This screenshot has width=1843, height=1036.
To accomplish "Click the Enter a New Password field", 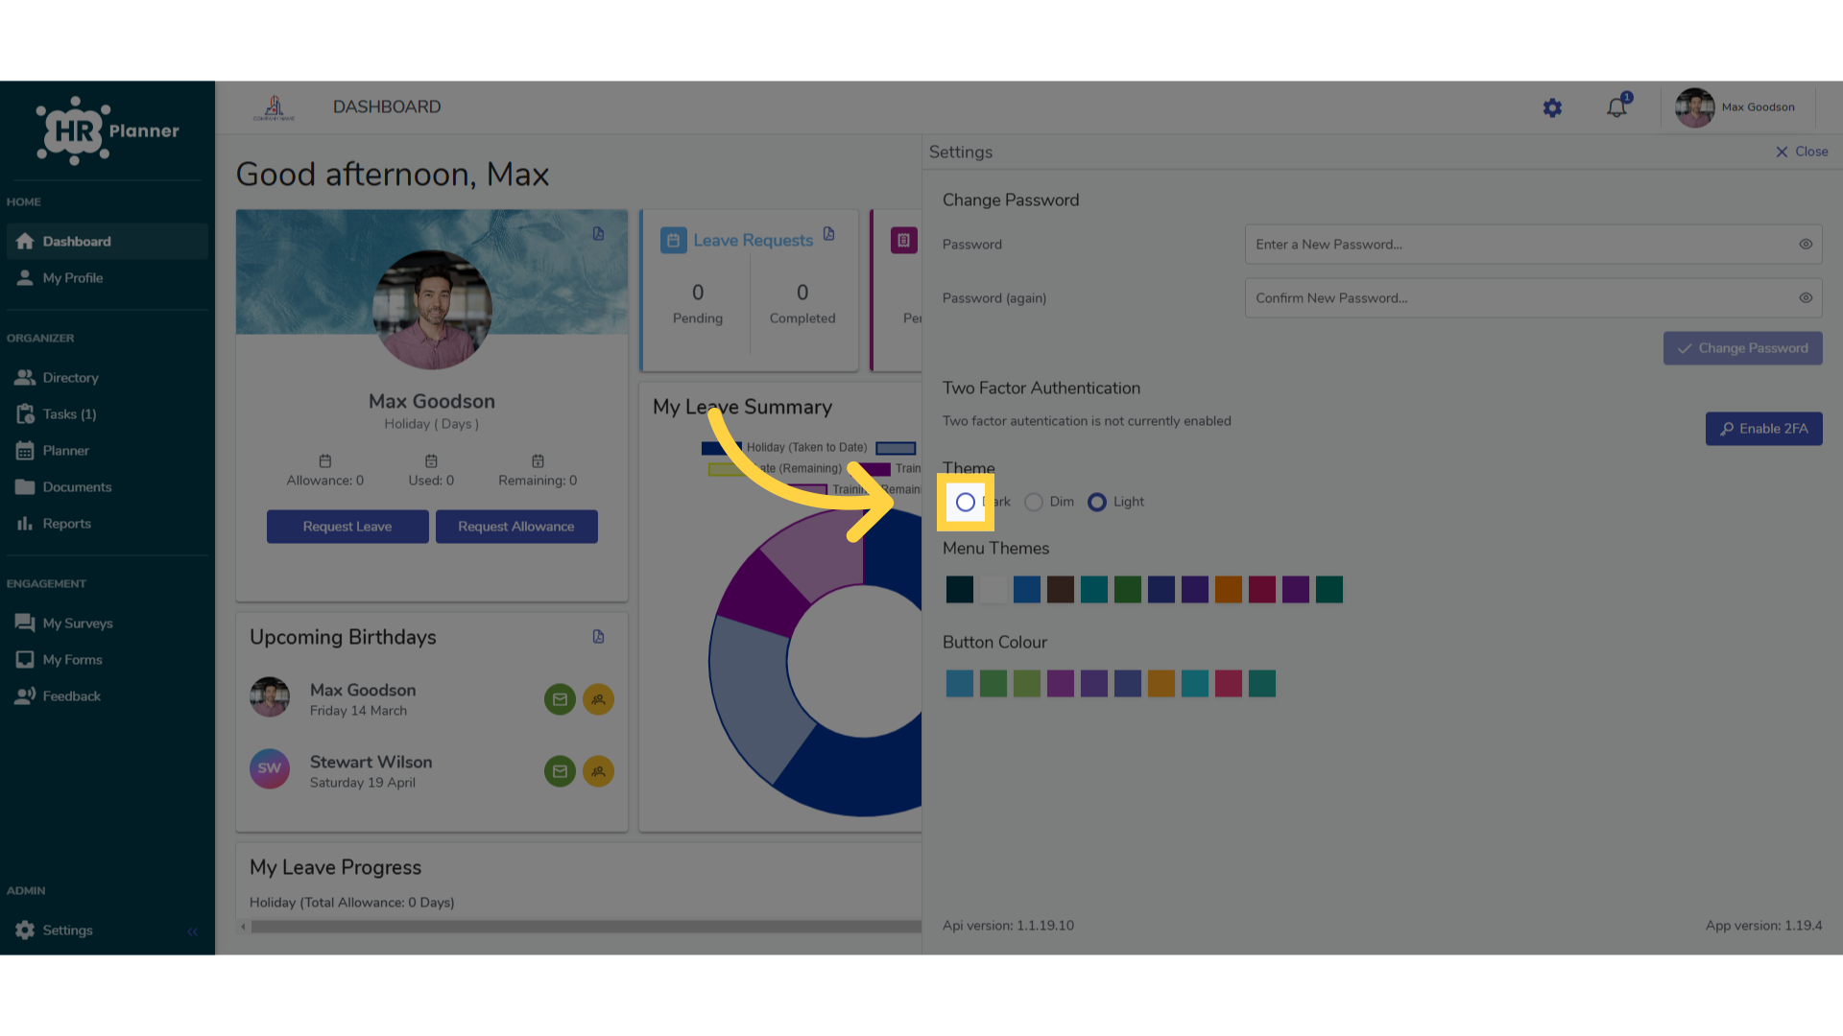I will (x=1533, y=245).
